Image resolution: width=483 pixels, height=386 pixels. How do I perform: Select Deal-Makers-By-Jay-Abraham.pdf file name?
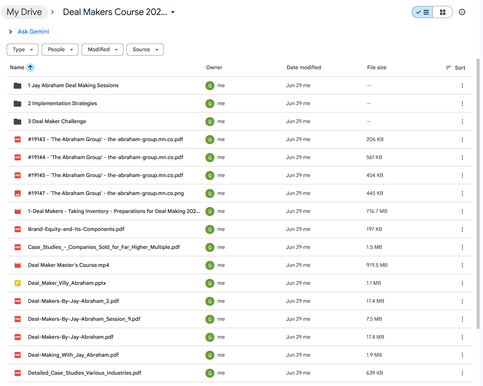pyautogui.click(x=71, y=337)
